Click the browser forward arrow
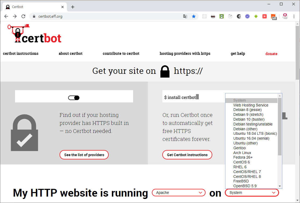Viewport: 300px width, 203px height. click(x=15, y=16)
